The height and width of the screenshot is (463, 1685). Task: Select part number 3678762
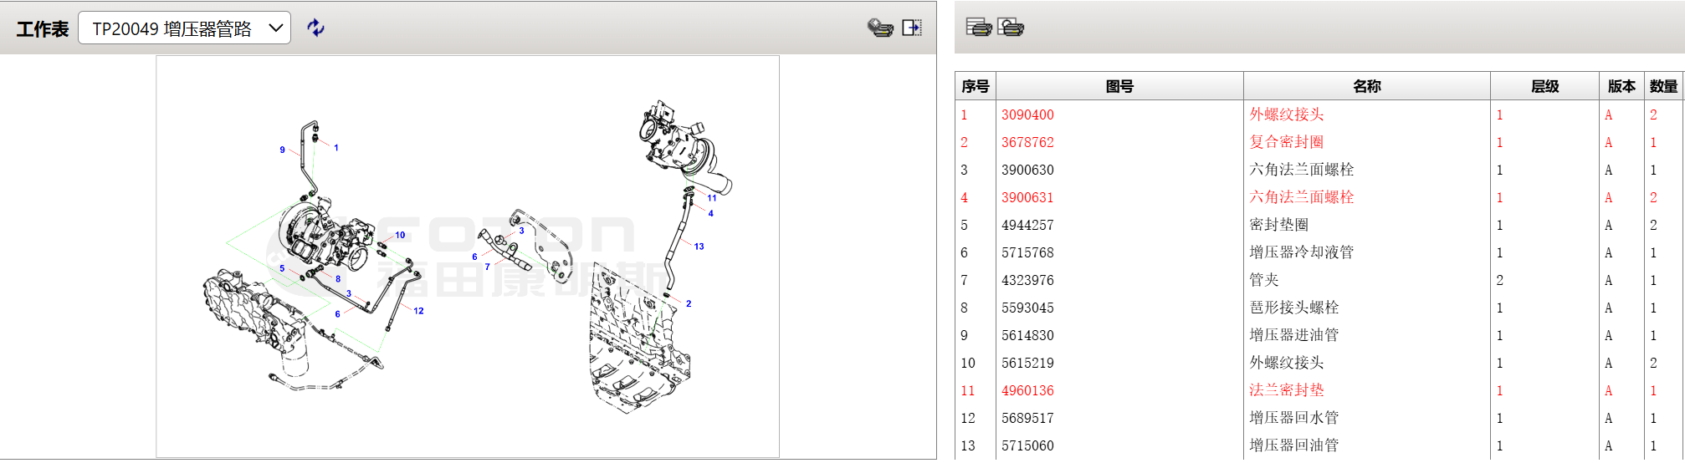point(1027,143)
